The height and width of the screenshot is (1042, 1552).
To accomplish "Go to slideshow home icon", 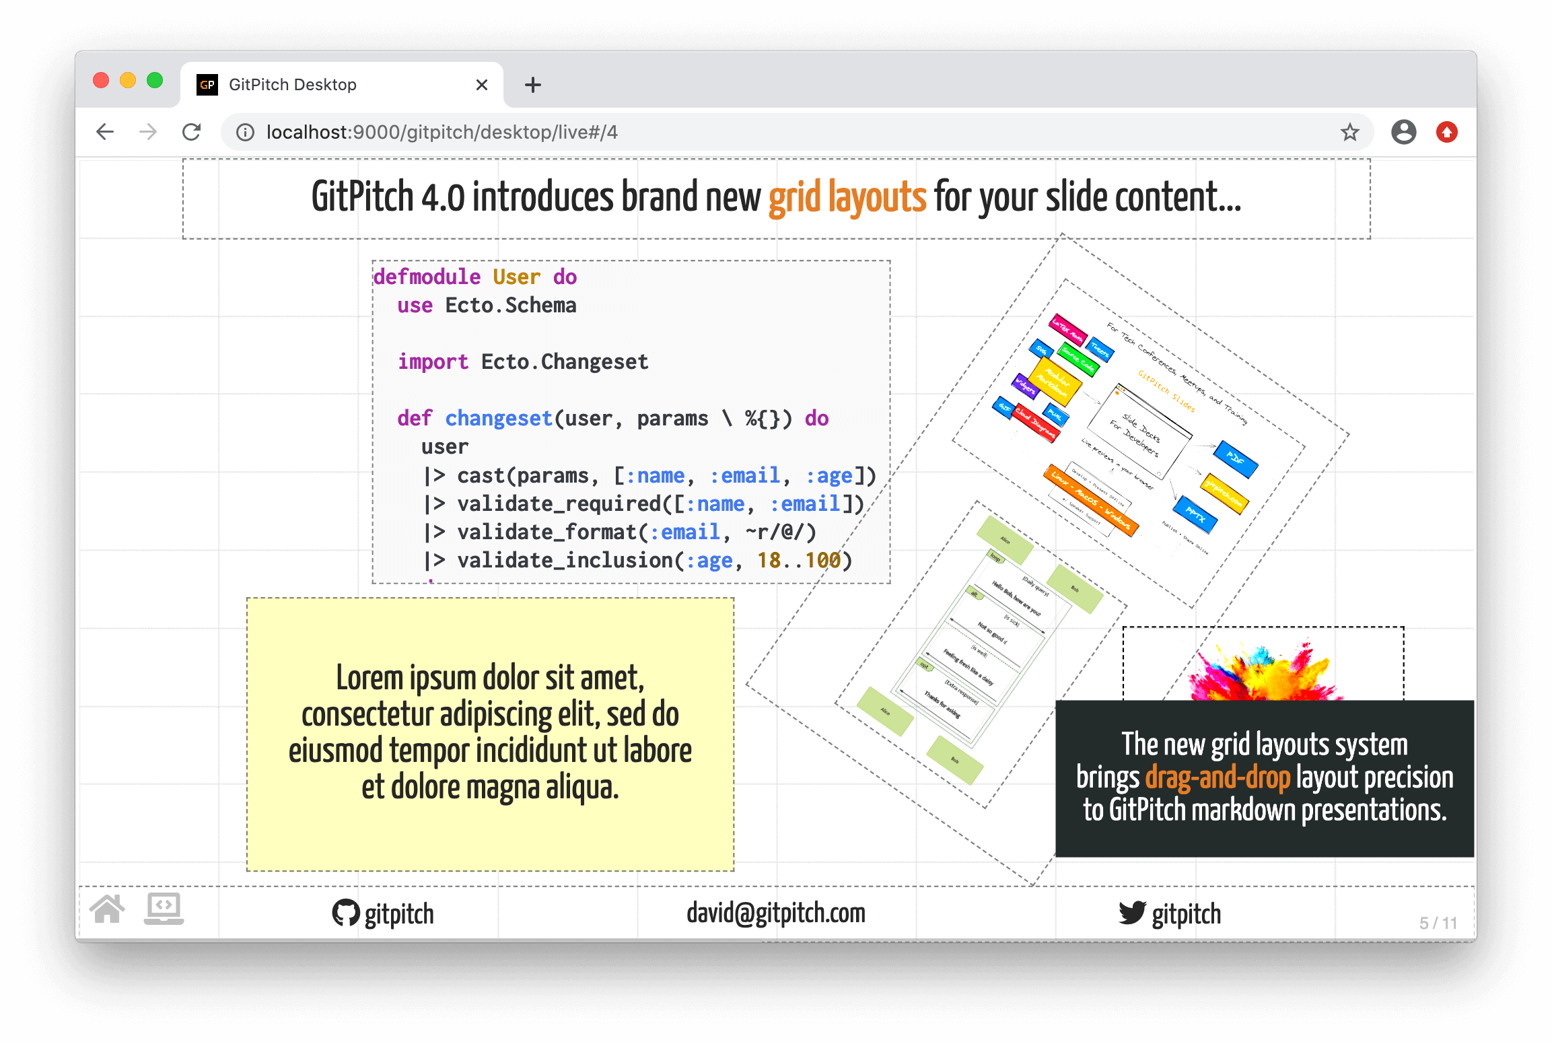I will (x=107, y=909).
